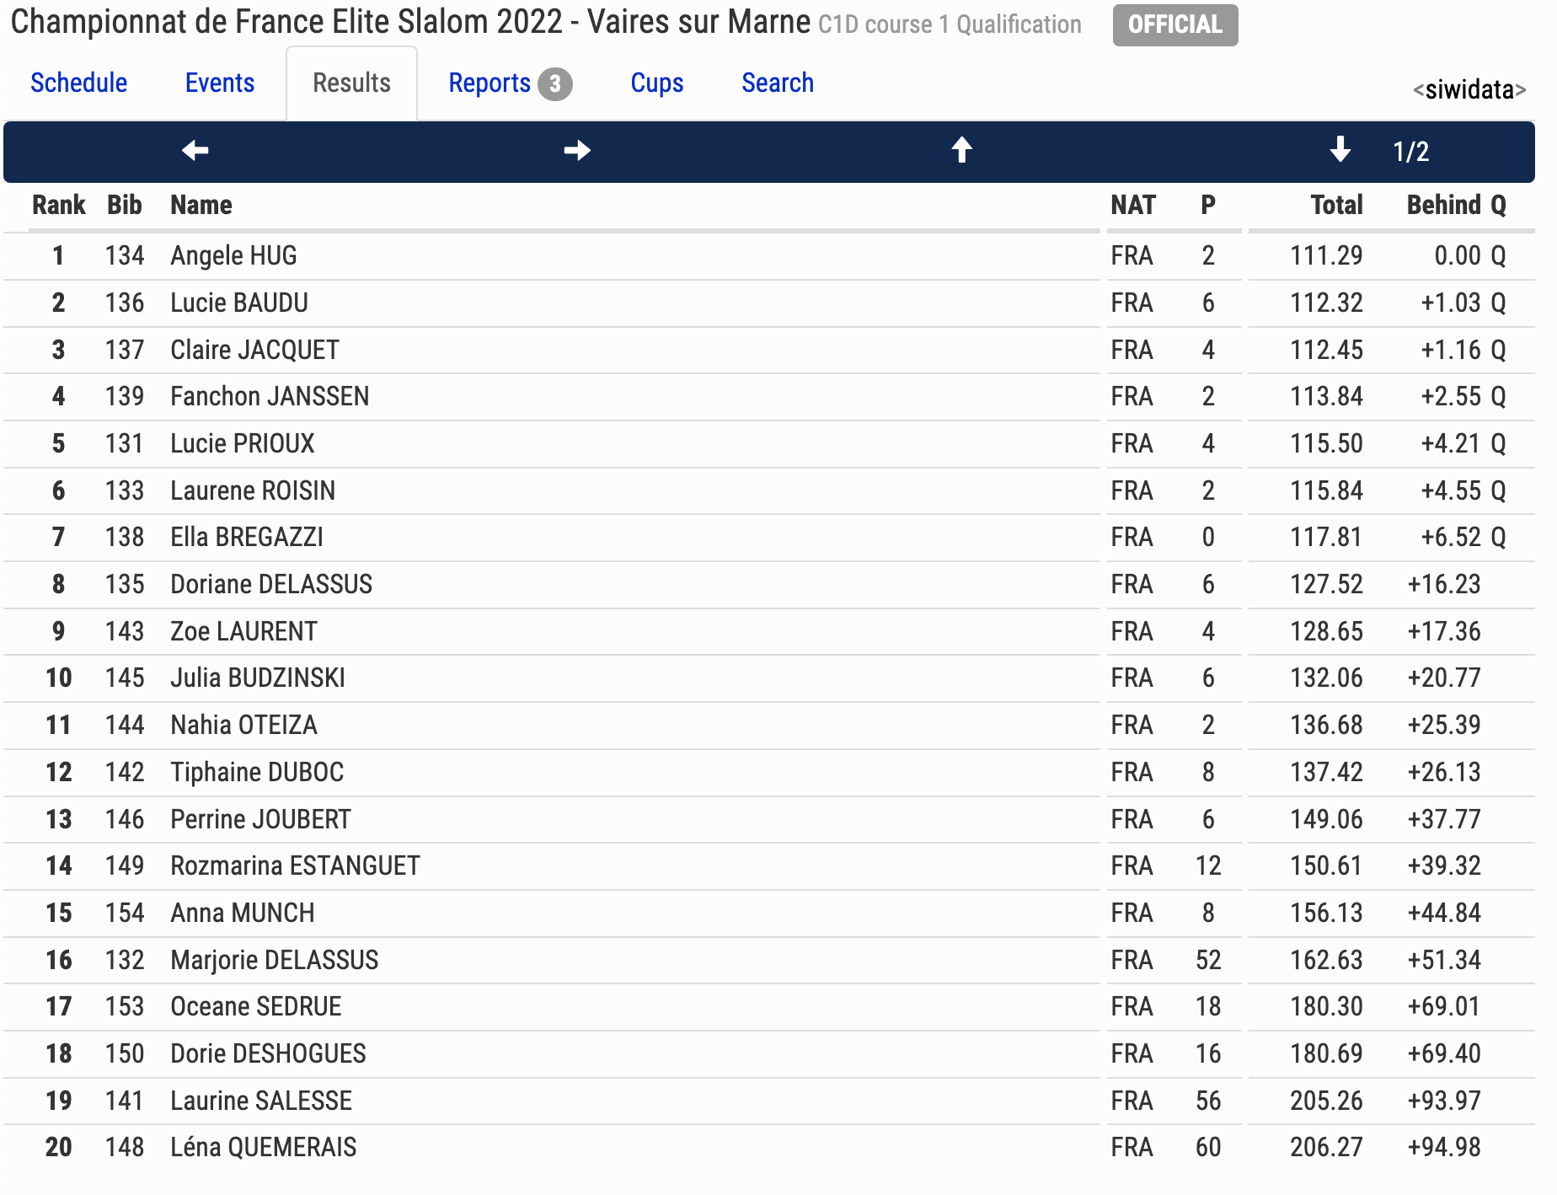The width and height of the screenshot is (1557, 1195).
Task: Go to the Cups tab
Action: [656, 83]
